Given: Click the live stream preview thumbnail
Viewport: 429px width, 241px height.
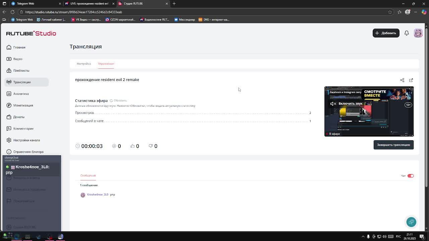Looking at the screenshot, I should [x=369, y=111].
